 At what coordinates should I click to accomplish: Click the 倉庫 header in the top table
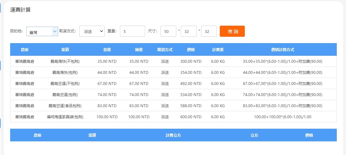point(25,50)
